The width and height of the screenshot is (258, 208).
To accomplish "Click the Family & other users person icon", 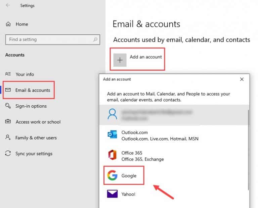I will [8, 137].
